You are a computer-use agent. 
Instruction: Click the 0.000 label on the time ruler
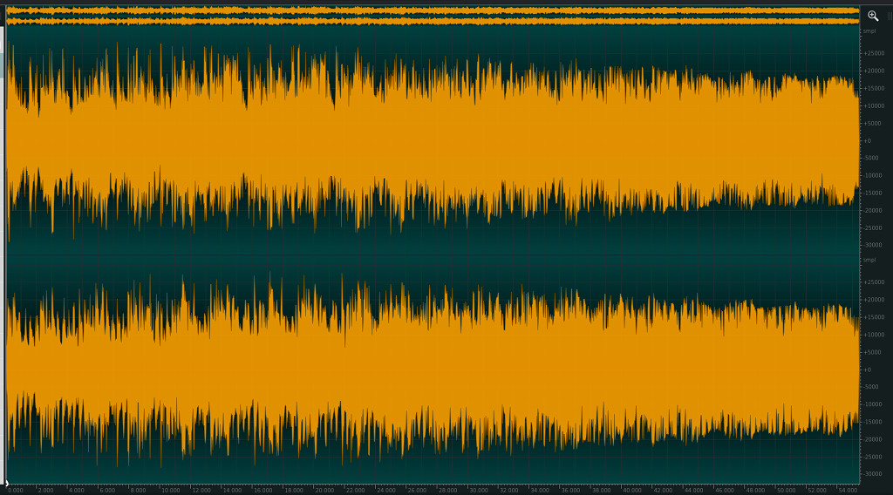click(x=16, y=490)
